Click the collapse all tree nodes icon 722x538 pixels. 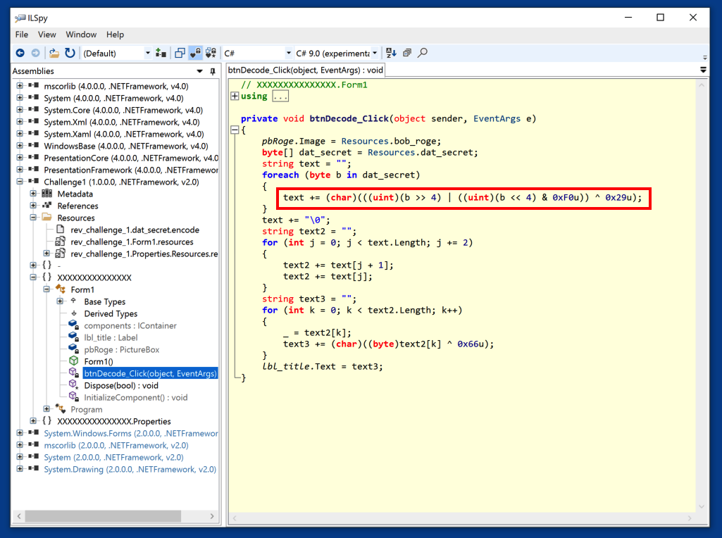pyautogui.click(x=406, y=53)
